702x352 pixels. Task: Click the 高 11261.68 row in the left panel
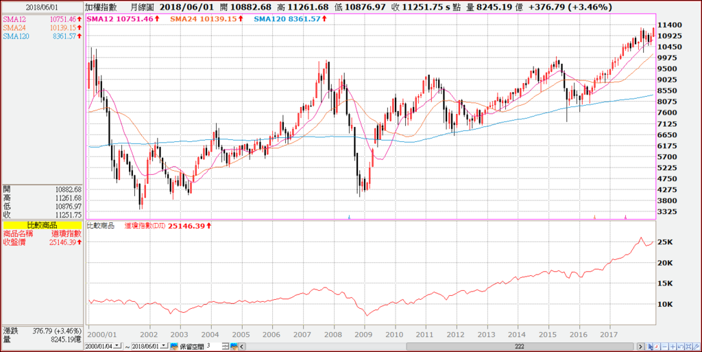pos(42,198)
